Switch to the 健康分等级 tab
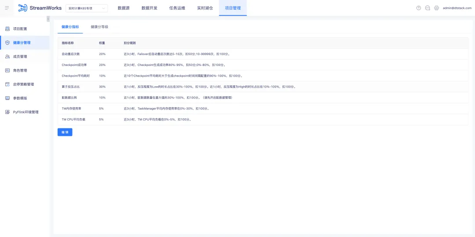475x237 pixels. click(99, 27)
